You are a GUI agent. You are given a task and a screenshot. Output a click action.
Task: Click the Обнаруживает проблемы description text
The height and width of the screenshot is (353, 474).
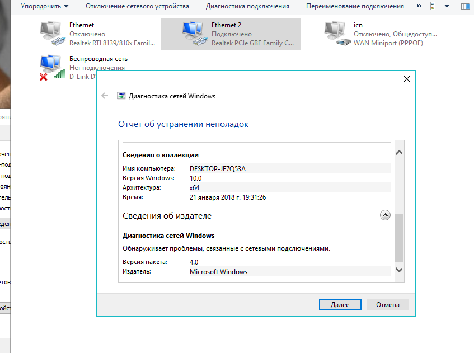coord(226,248)
